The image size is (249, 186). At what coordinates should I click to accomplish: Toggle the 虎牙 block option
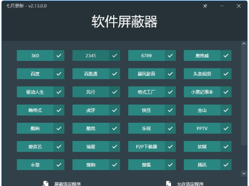click(x=96, y=110)
